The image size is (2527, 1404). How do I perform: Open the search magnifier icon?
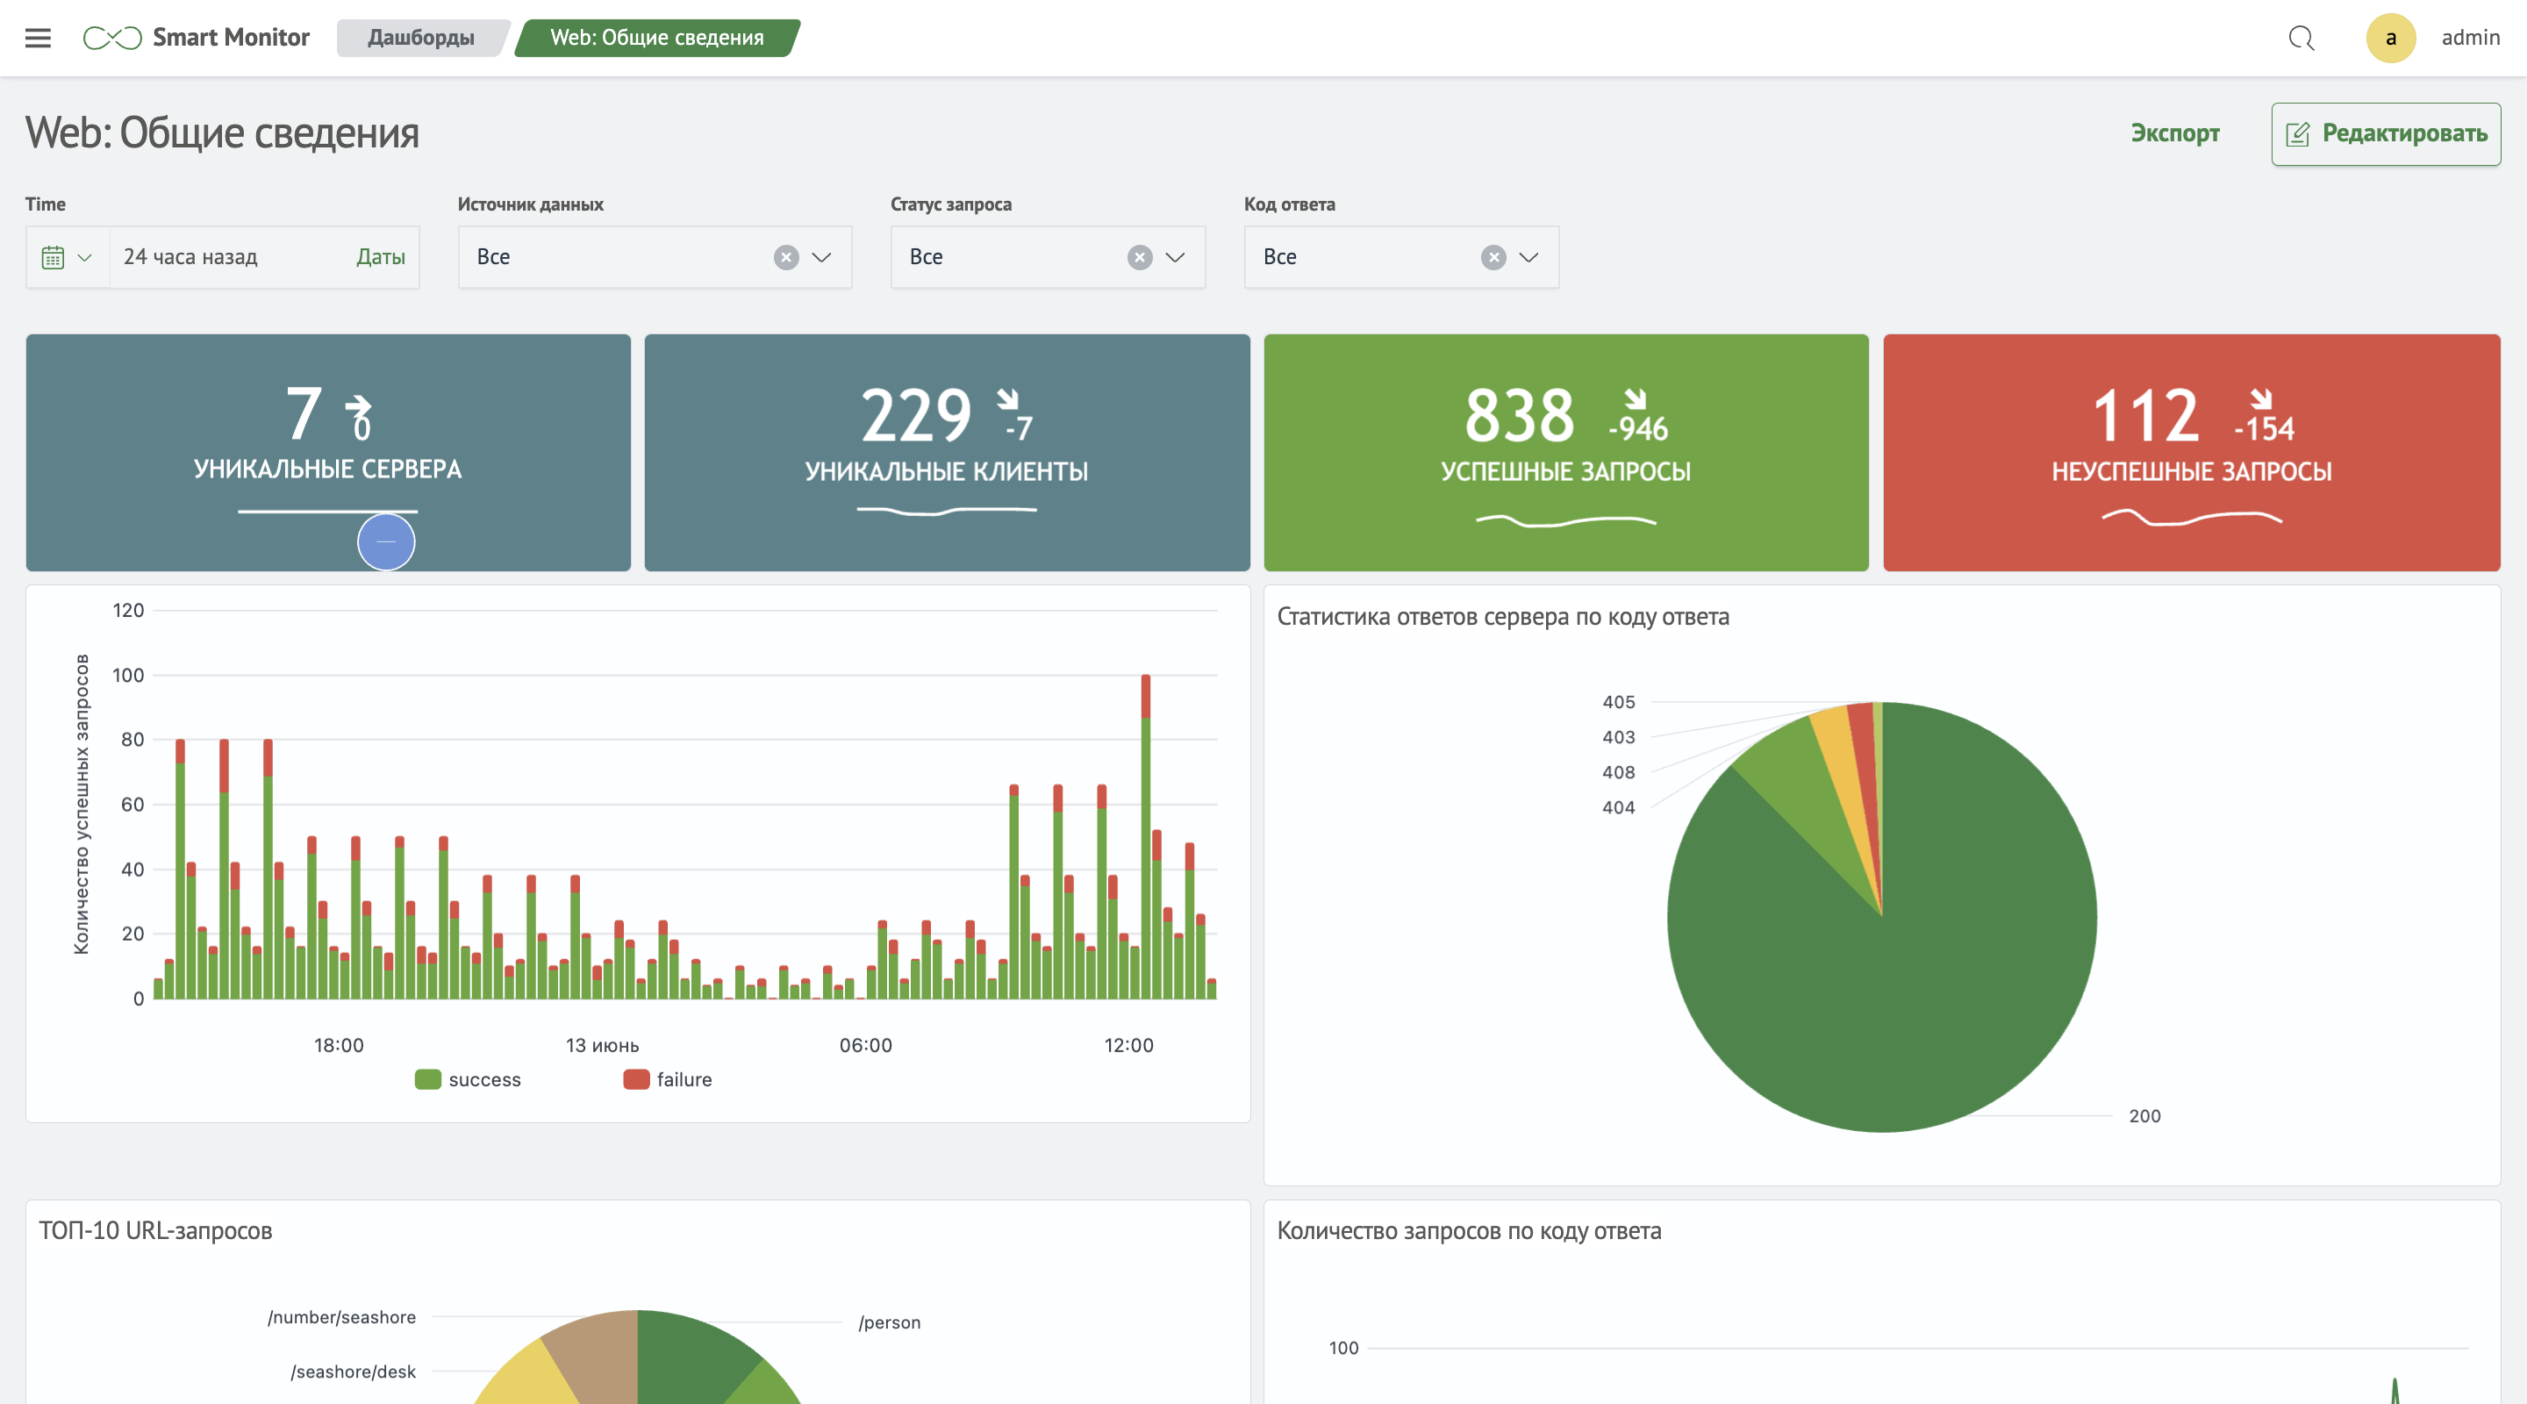click(2301, 39)
